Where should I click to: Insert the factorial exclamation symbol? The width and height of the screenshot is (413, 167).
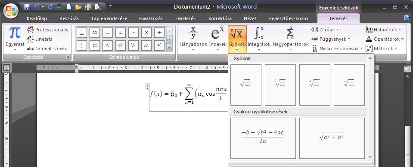click(x=82, y=46)
